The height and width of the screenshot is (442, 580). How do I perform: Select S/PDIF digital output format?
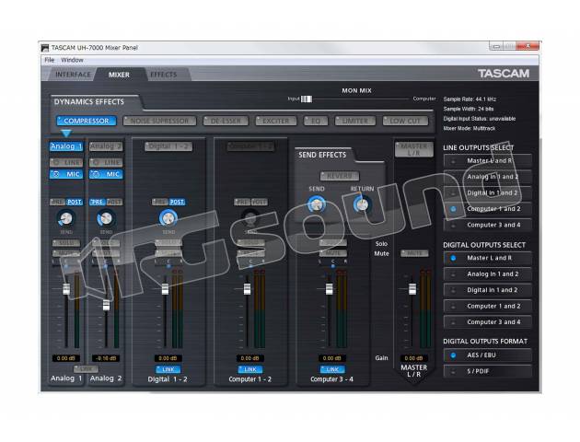click(x=488, y=371)
